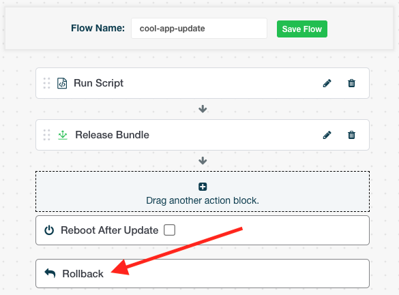Click the arrow below Release Bundle block

(203, 161)
